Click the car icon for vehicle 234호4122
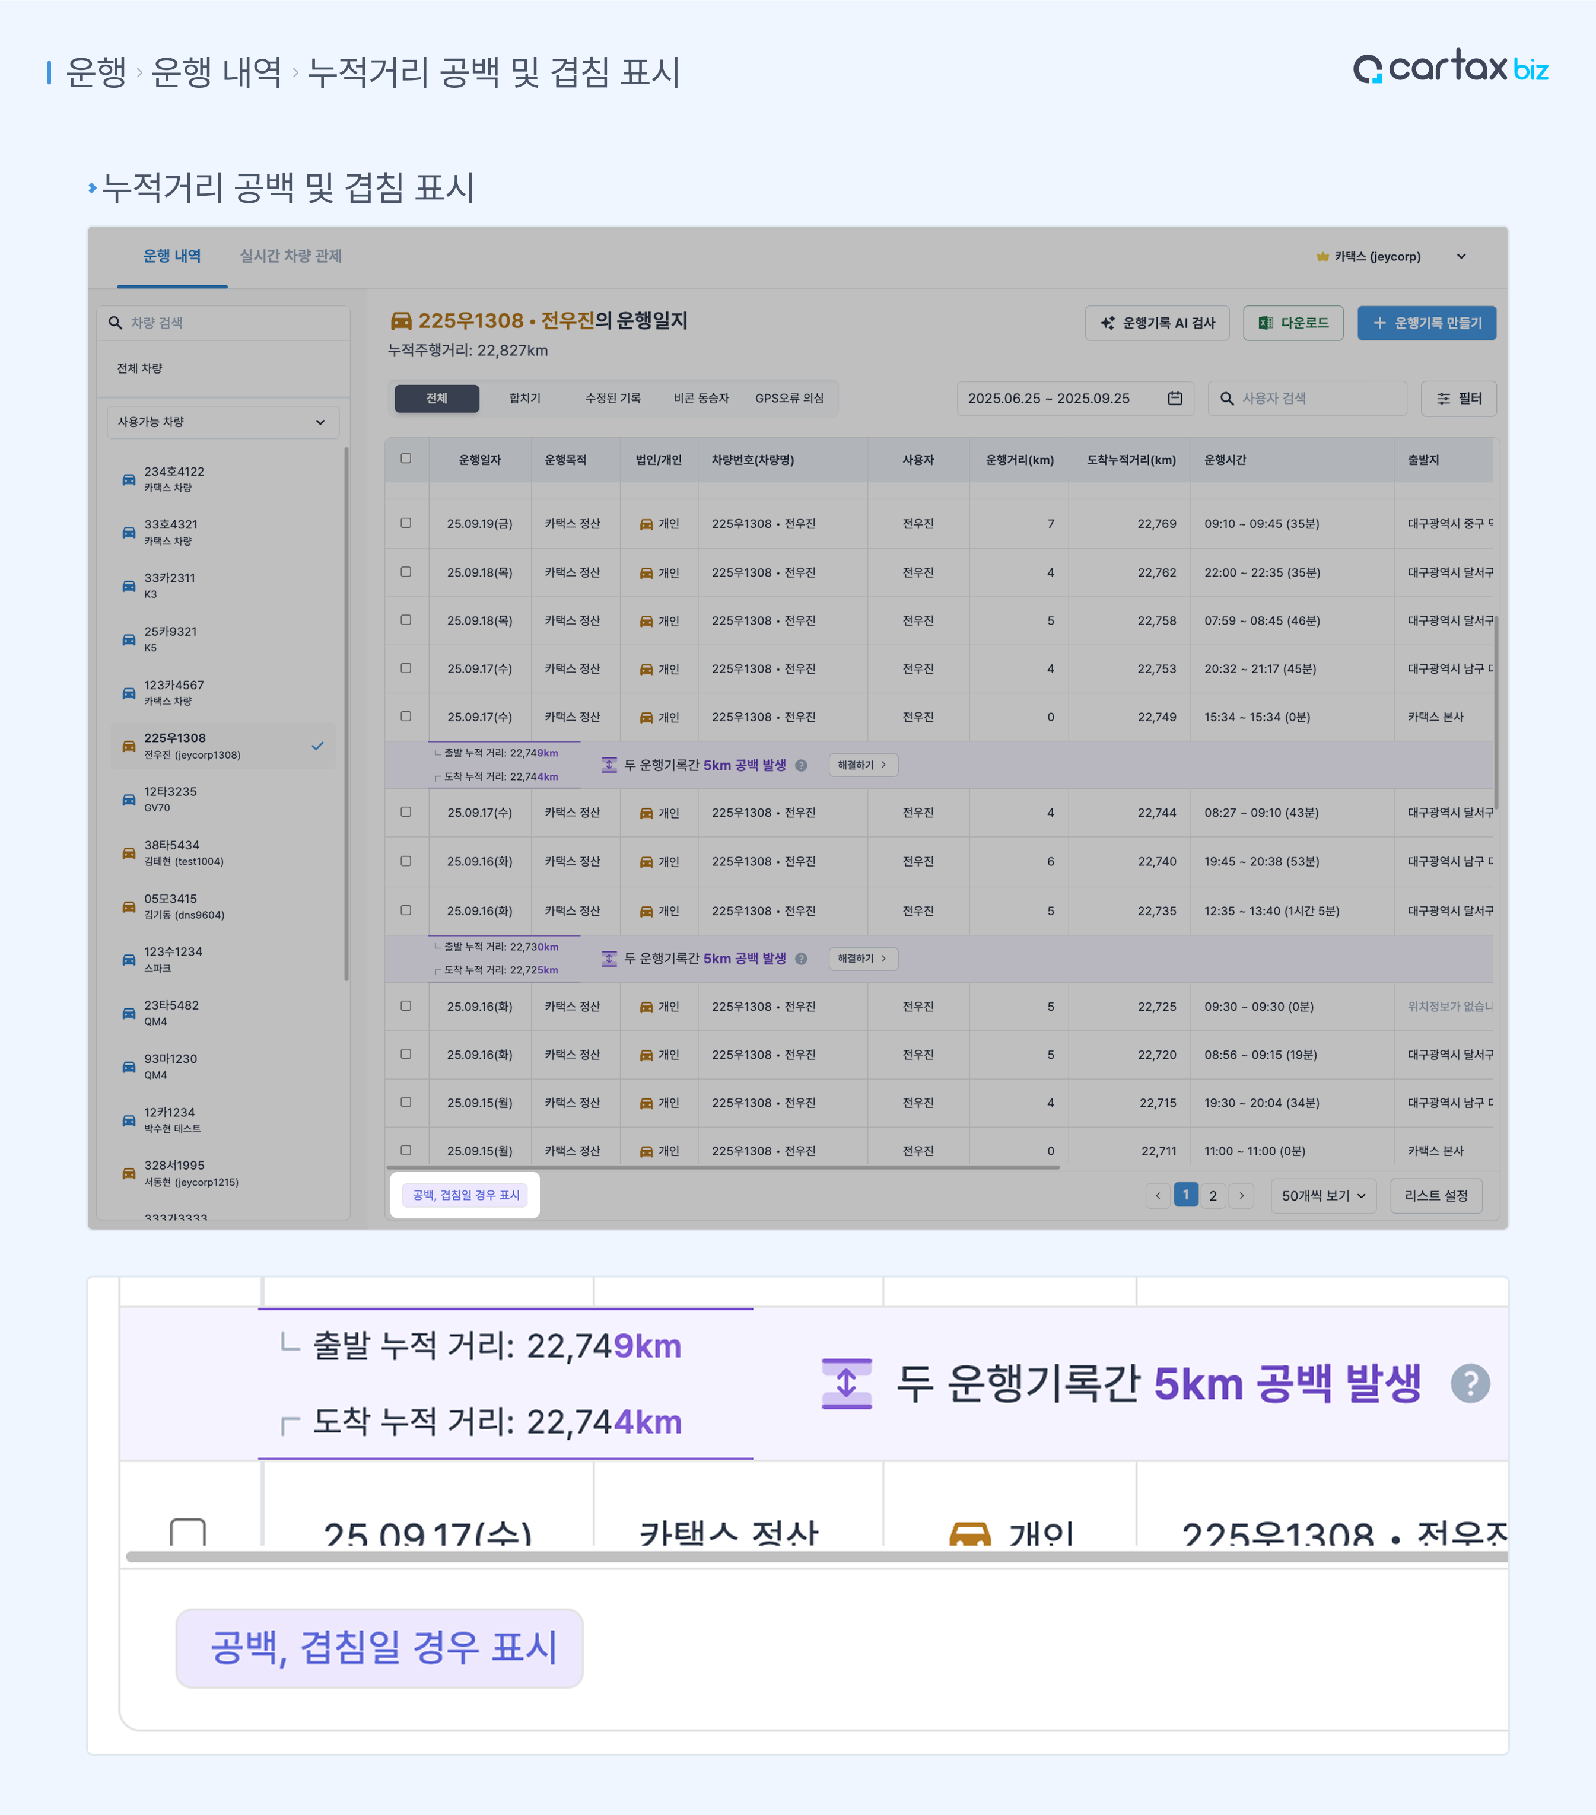Image resolution: width=1596 pixels, height=1815 pixels. (x=129, y=479)
